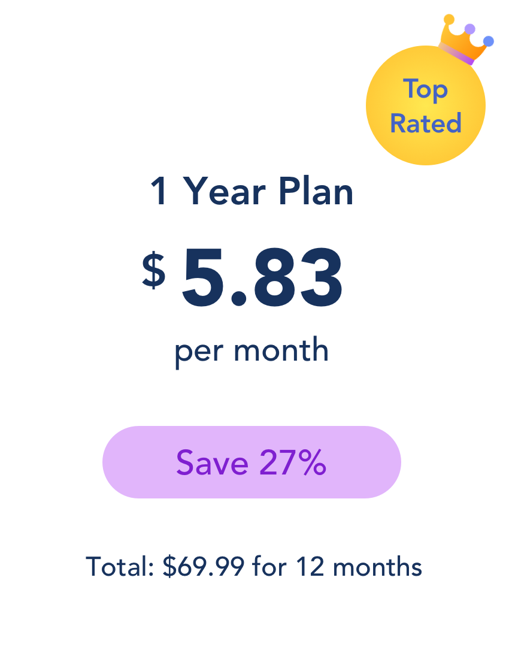This screenshot has height=659, width=509.
Task: Click the orange crown icon on badge
Action: (466, 40)
